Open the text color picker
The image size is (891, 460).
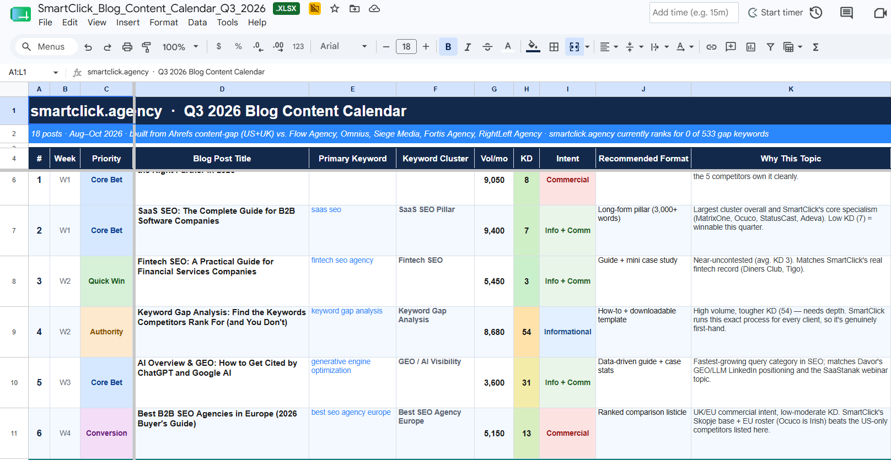[508, 47]
